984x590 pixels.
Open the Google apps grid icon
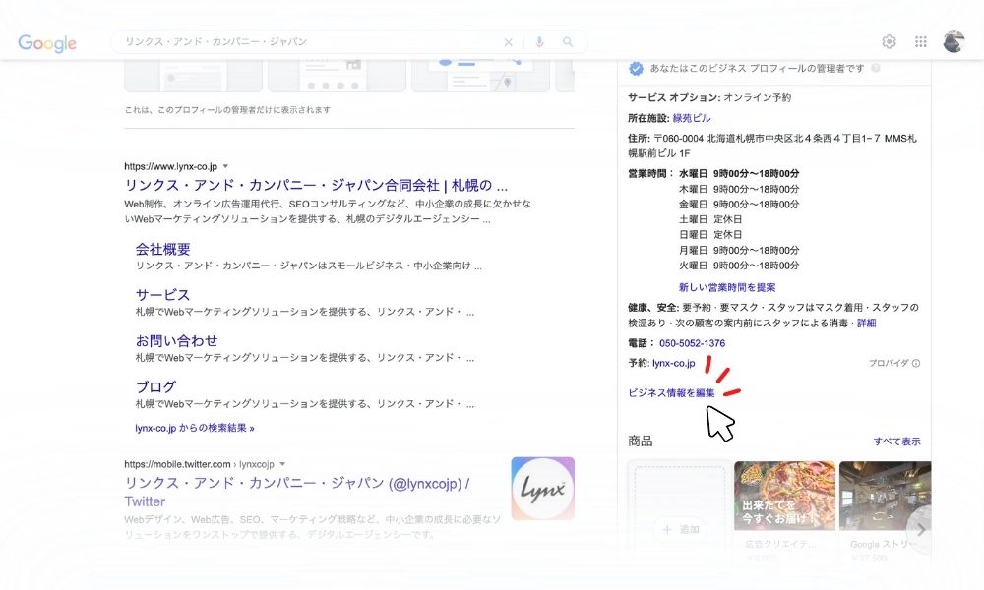(921, 42)
